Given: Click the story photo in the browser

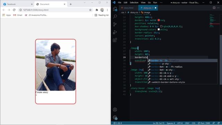Looking at the screenshot, I should click(55, 65).
